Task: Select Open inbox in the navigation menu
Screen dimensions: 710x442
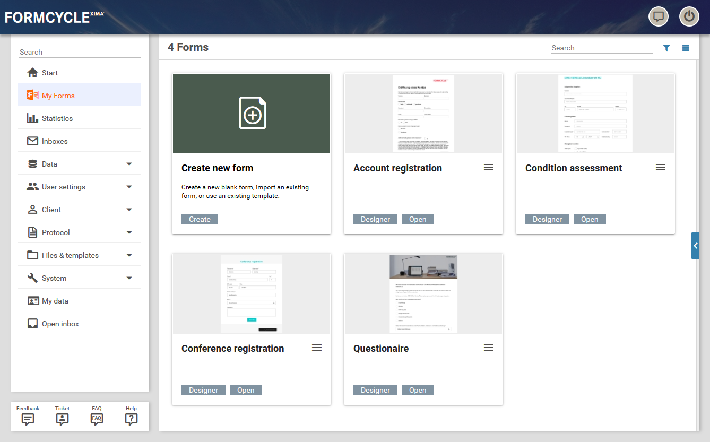Action: pos(80,324)
